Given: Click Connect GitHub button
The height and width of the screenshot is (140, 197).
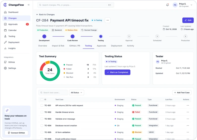Looking at the screenshot, I should coord(16,133).
